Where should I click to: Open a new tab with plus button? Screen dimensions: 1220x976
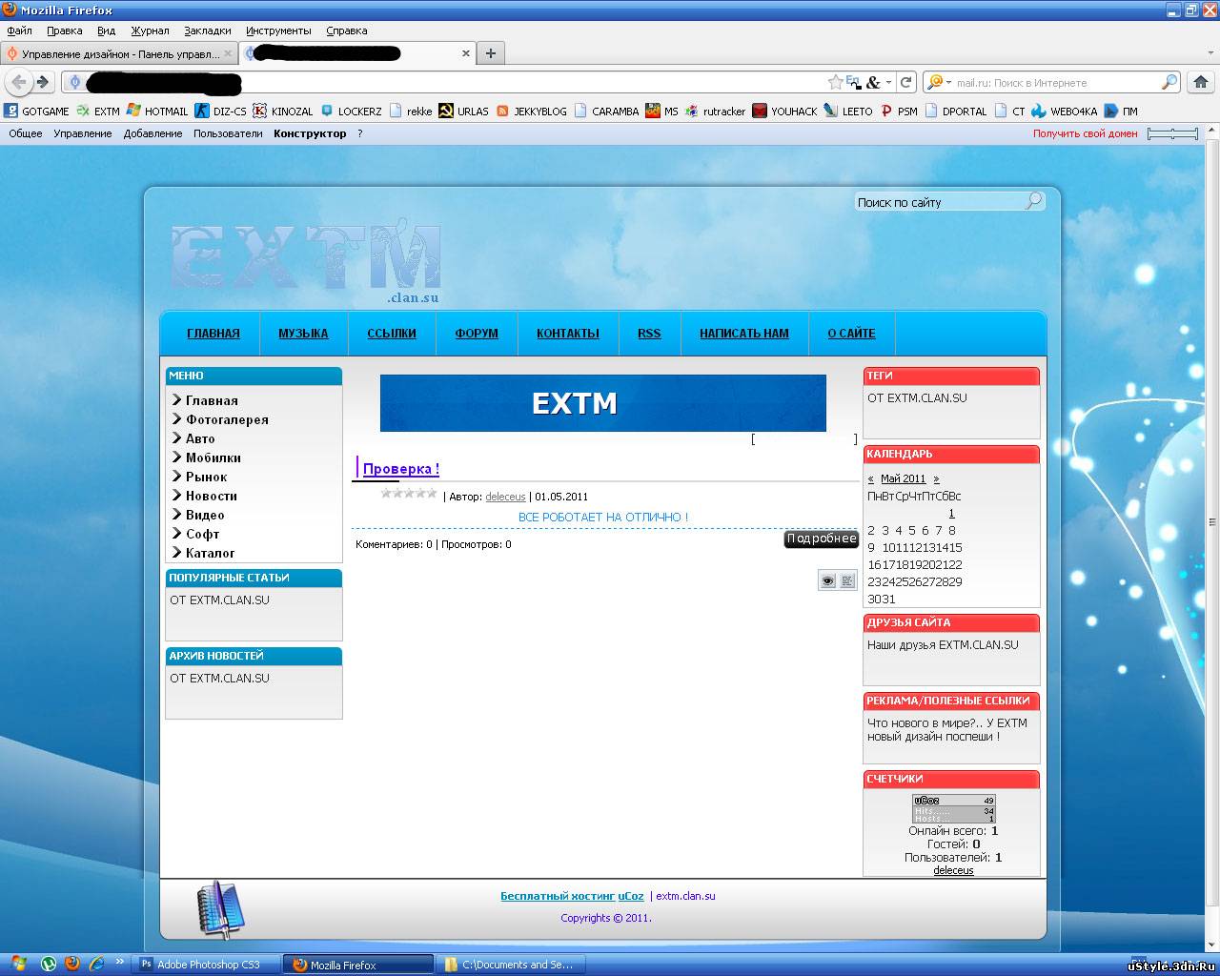pos(490,53)
